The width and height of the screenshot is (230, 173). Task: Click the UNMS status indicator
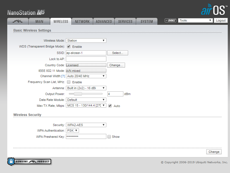click(x=171, y=20)
